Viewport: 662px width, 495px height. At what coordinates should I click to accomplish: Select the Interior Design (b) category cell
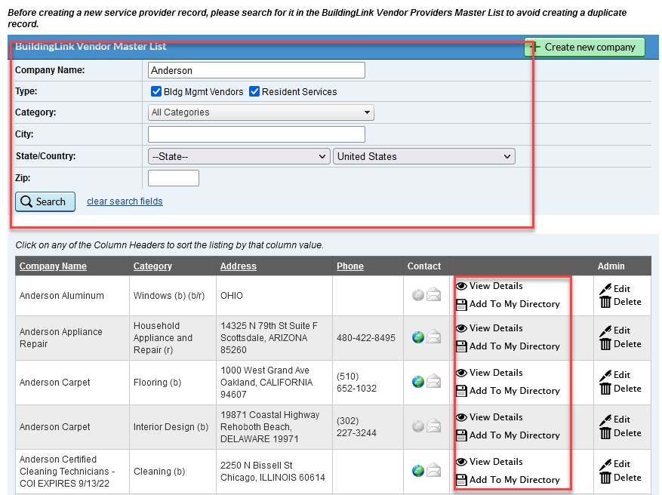tap(171, 427)
